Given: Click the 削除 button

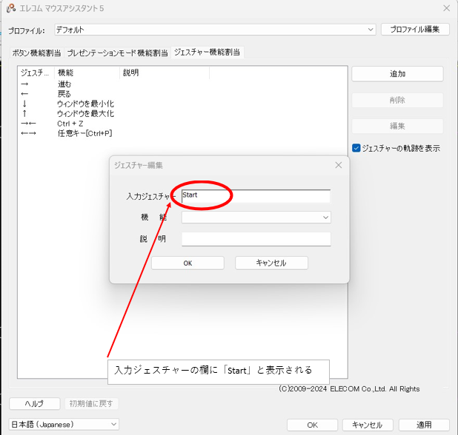Looking at the screenshot, I should pos(397,100).
